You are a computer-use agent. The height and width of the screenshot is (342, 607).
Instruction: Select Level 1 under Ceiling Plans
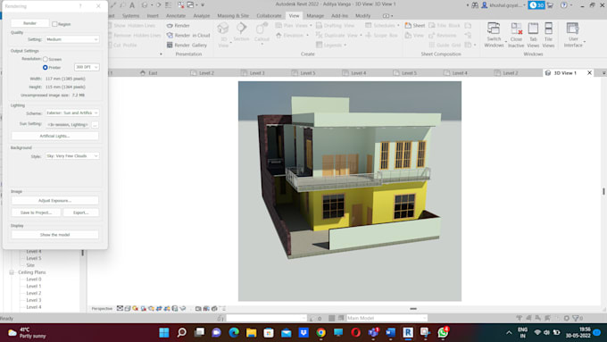pos(34,287)
